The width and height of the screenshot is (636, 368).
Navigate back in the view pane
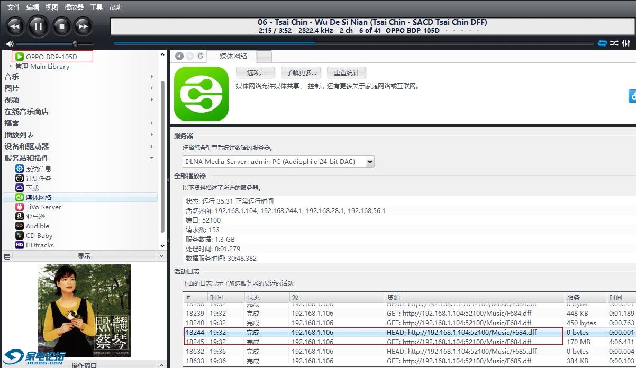(x=179, y=56)
